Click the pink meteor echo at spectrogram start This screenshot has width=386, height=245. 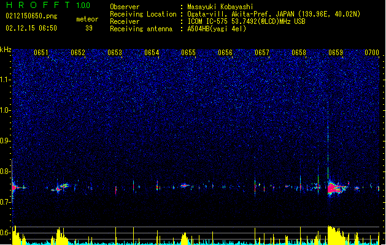[x=14, y=187]
